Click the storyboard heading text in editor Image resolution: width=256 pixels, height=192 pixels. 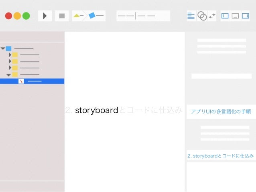[x=96, y=111]
